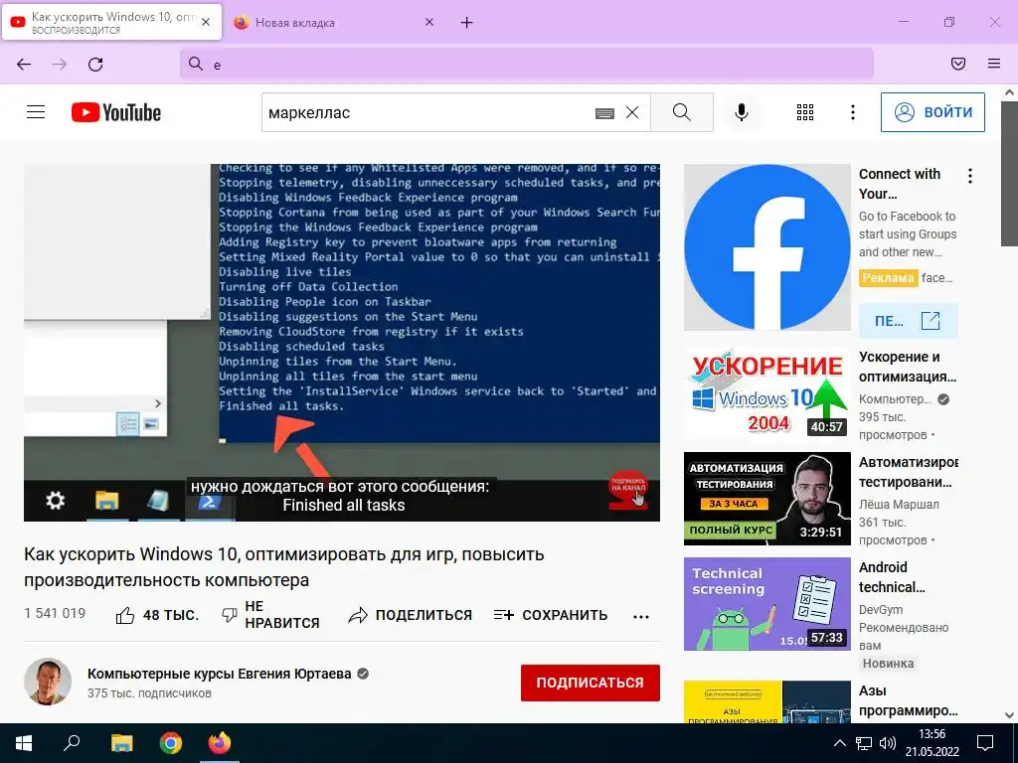The image size is (1018, 763).
Task: Clear the YouTube search text
Action: coord(631,113)
